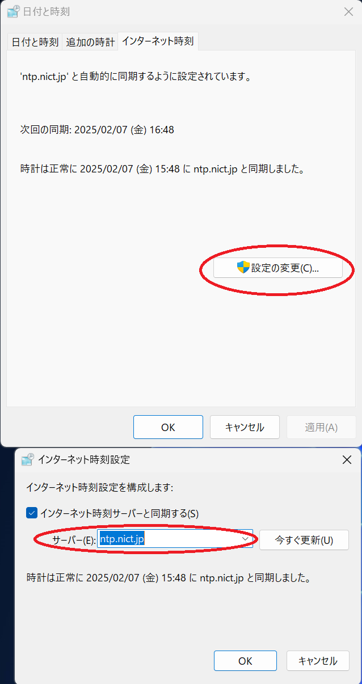362x684 pixels.
Task: Close the インターネット時刻設定 dialog
Action: pyautogui.click(x=347, y=459)
